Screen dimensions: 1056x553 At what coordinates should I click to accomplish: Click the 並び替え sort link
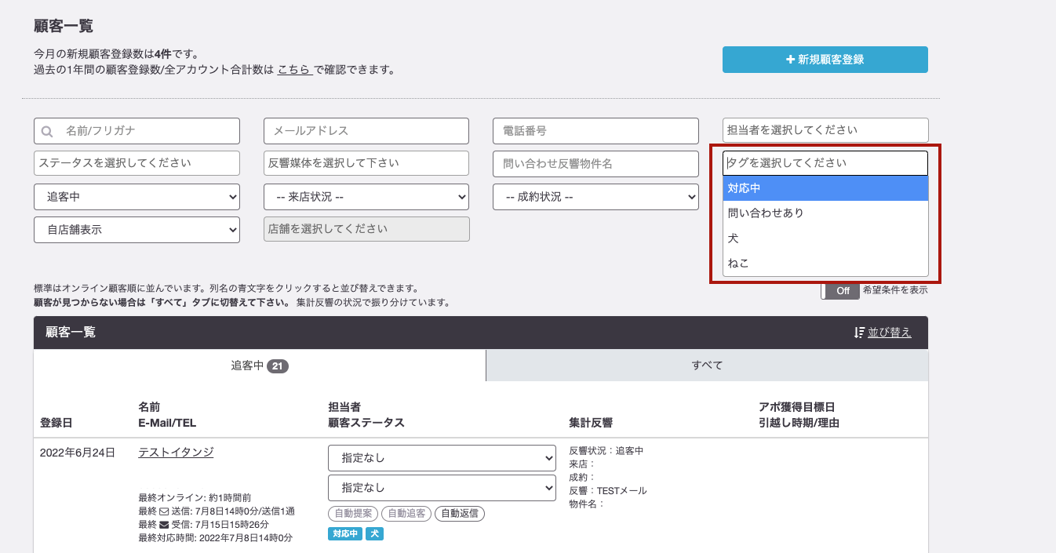[x=890, y=333]
